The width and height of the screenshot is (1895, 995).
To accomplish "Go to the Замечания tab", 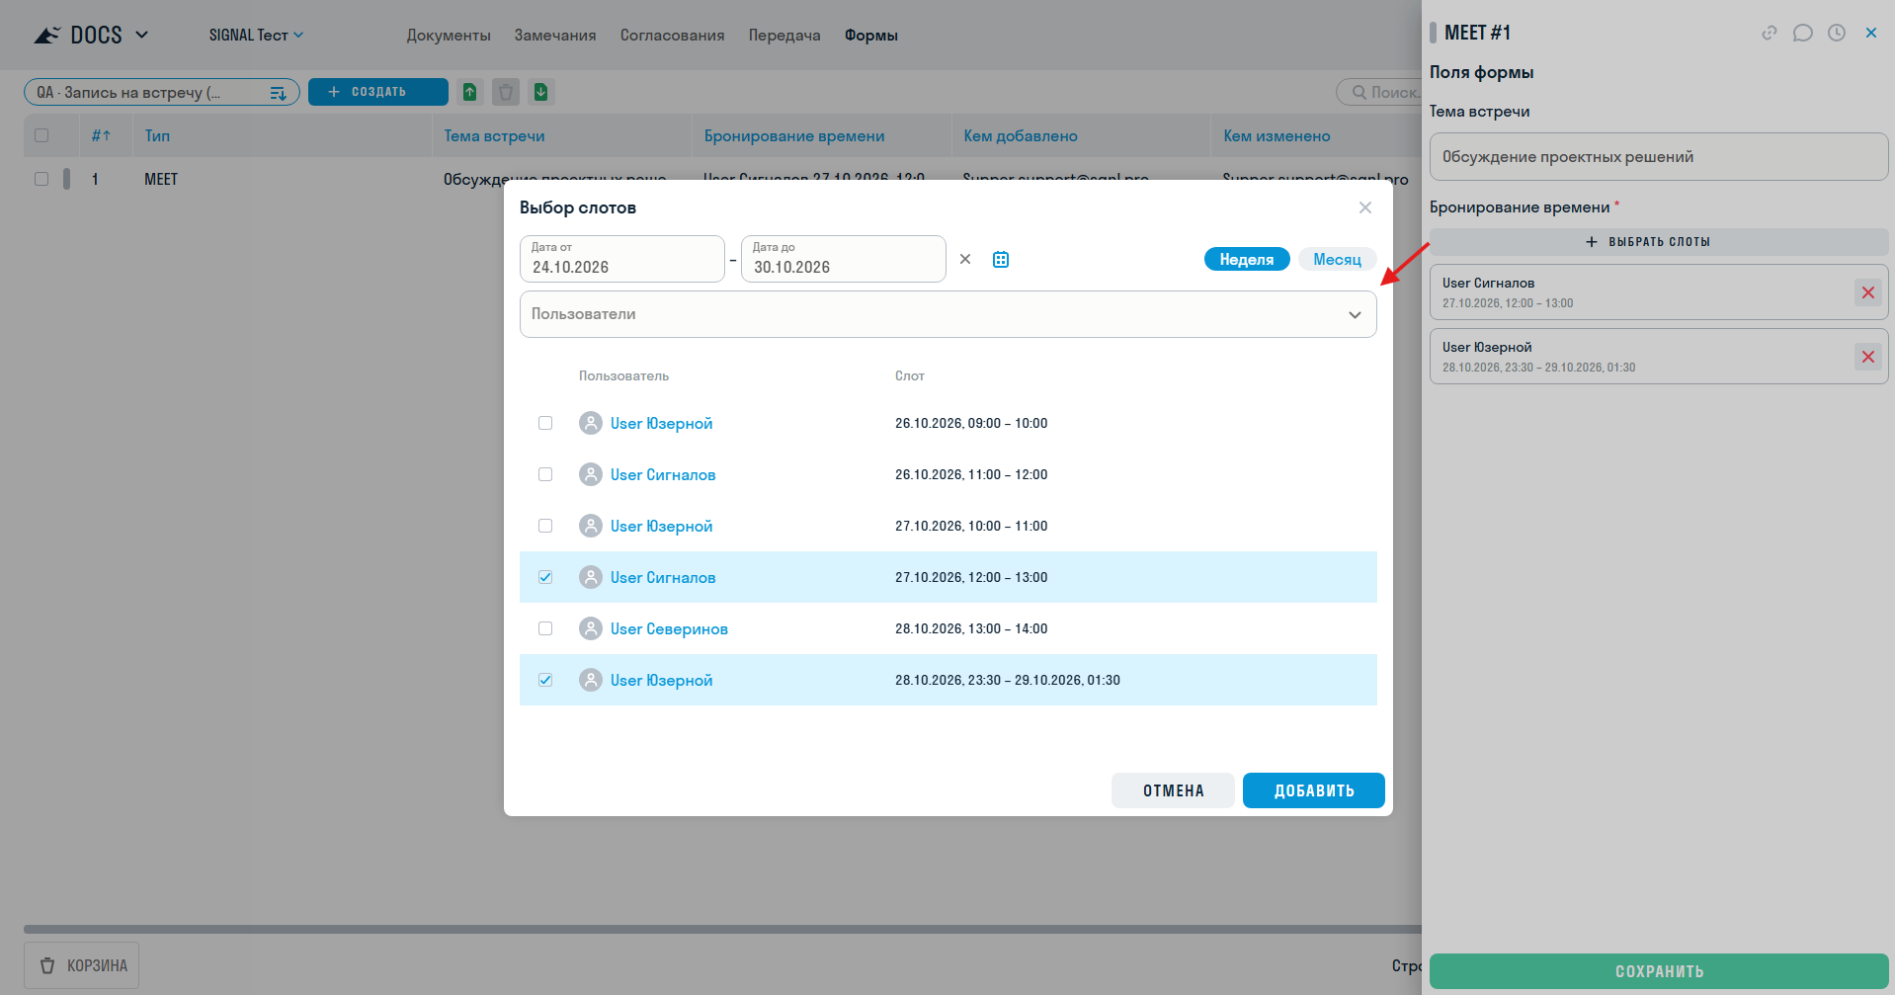I will pyautogui.click(x=555, y=36).
